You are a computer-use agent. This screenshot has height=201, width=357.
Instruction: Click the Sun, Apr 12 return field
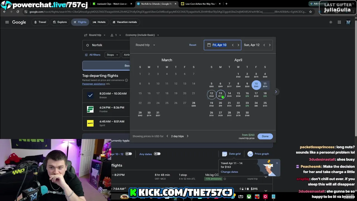coord(257,45)
